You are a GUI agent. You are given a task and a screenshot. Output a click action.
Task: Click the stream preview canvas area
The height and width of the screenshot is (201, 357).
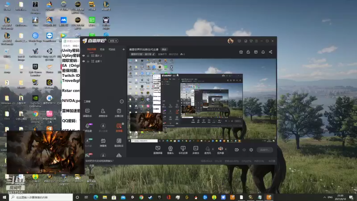pyautogui.click(x=202, y=100)
